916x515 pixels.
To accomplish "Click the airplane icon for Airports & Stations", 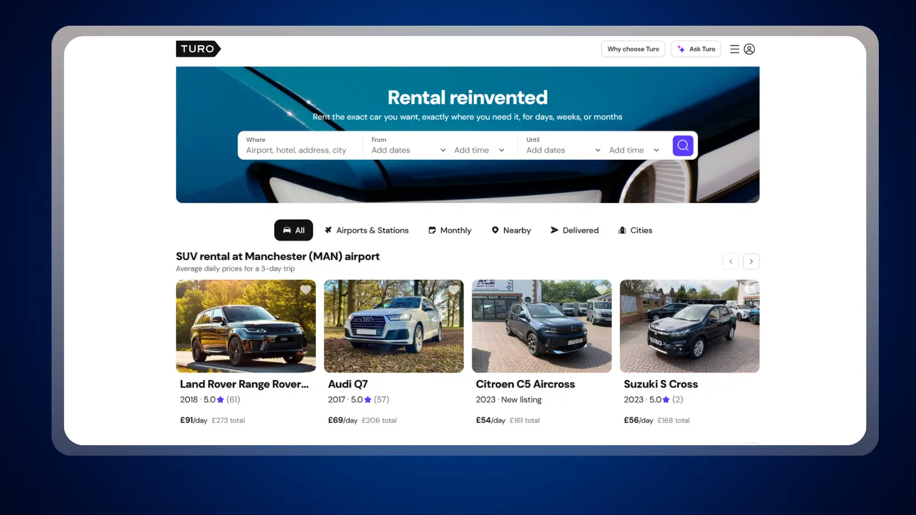I will [328, 230].
